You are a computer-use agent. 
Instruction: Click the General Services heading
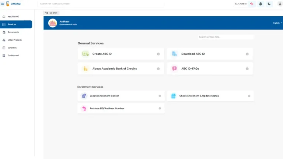(x=91, y=43)
